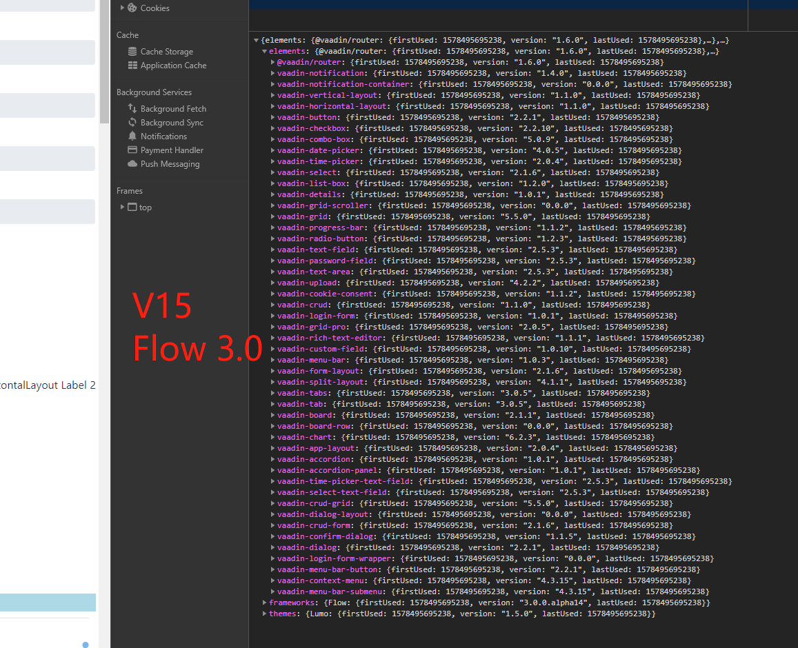The image size is (798, 648).
Task: Select the Background Sync icon
Action: pos(133,122)
